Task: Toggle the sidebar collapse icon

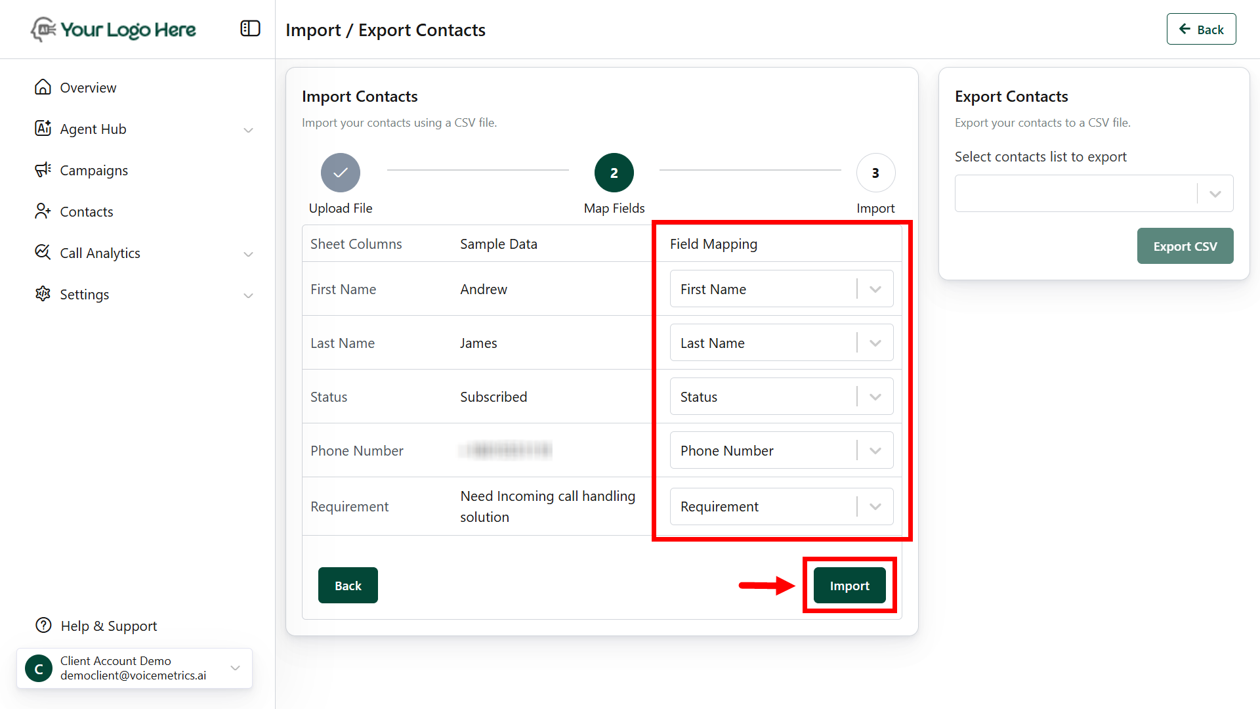Action: pos(250,29)
